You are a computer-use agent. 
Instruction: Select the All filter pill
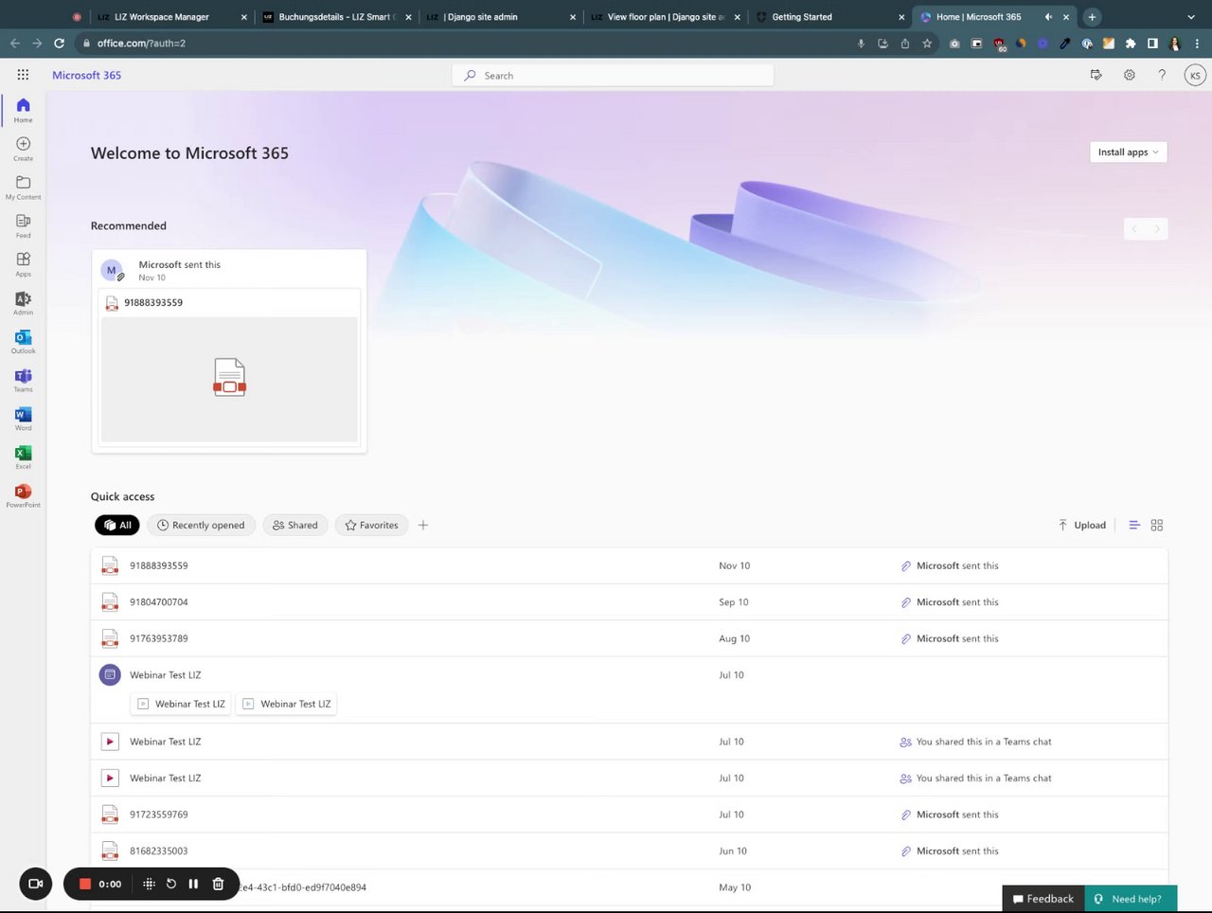[117, 525]
